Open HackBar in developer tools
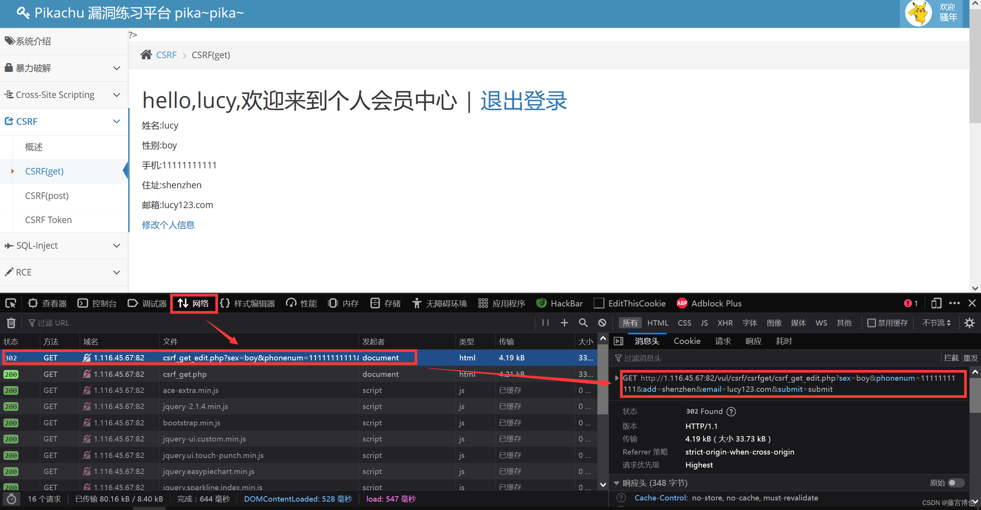 559,303
